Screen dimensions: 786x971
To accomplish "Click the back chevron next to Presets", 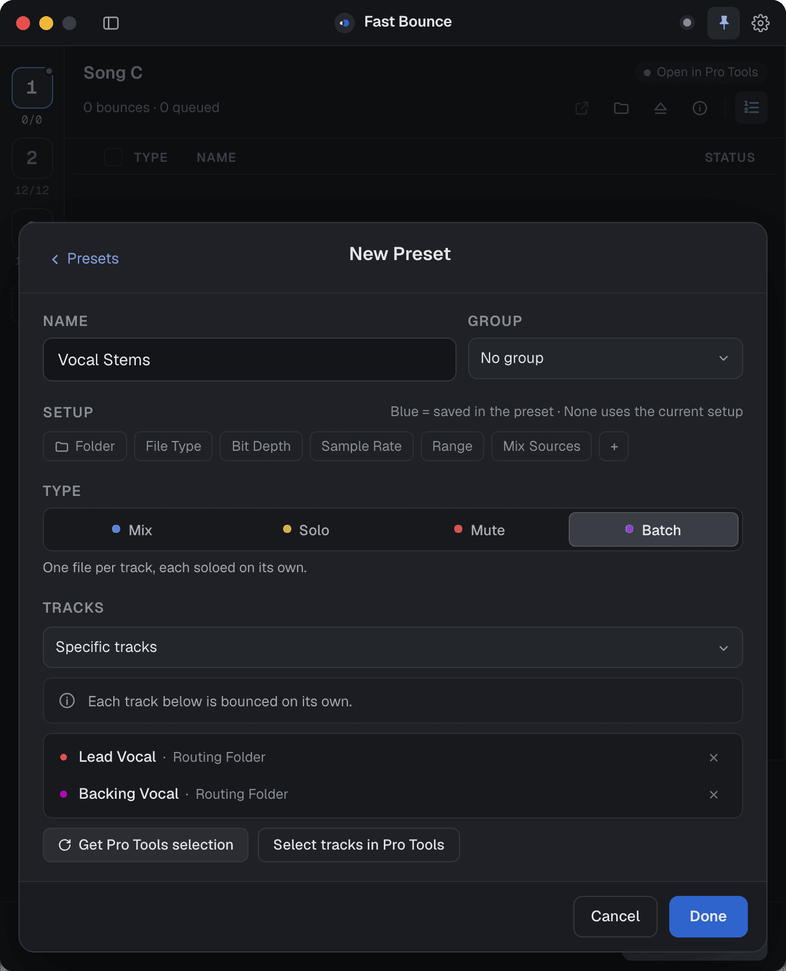I will pyautogui.click(x=55, y=260).
